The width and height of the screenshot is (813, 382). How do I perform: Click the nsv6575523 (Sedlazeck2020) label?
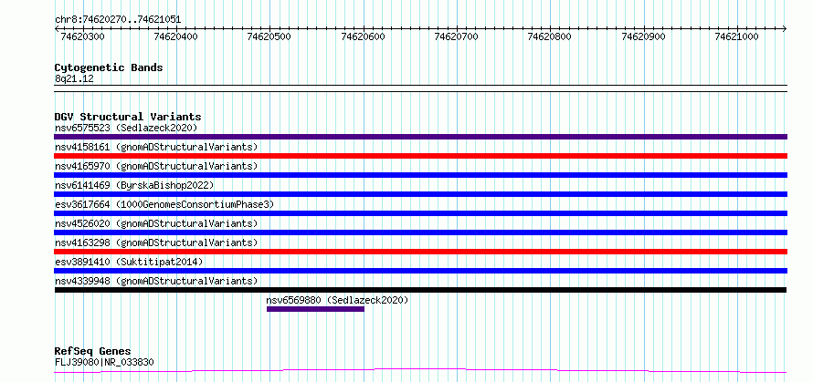(126, 128)
